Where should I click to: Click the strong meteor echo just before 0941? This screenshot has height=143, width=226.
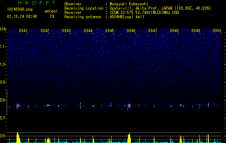pos(18,106)
